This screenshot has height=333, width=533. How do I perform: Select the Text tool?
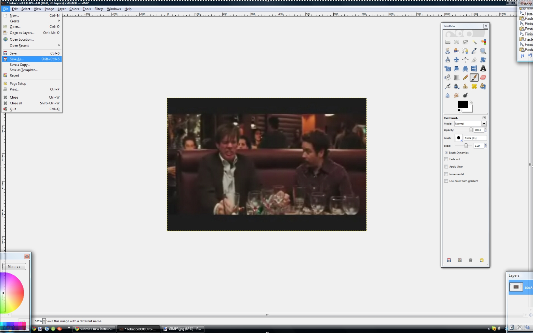(x=483, y=69)
